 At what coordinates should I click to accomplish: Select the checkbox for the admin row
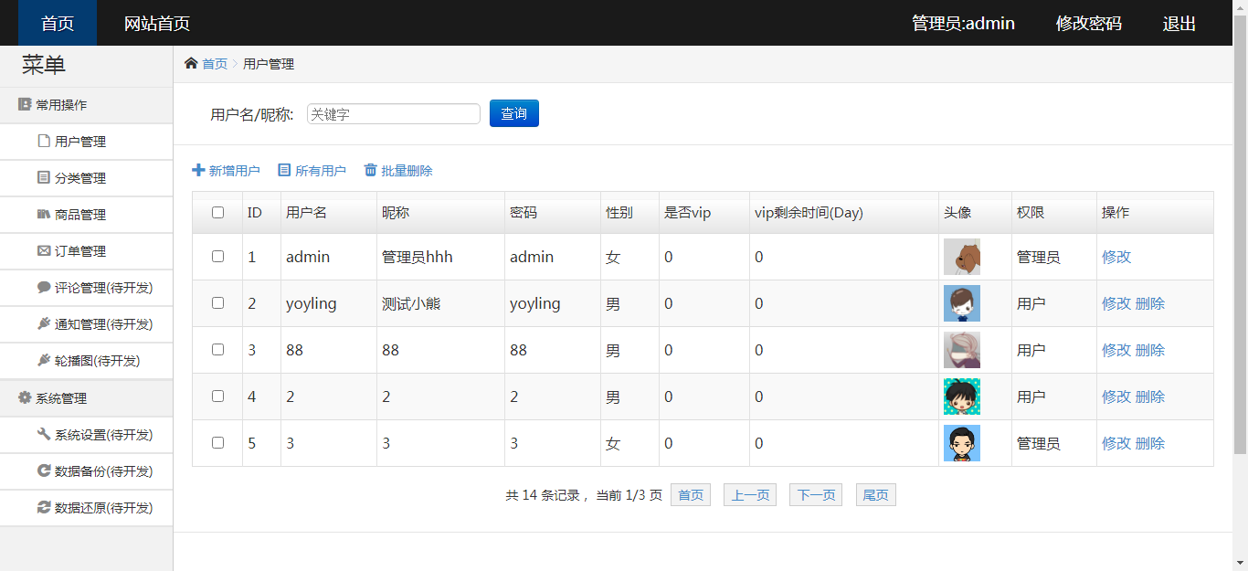[x=217, y=256]
